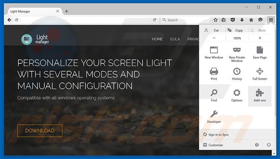Click in the Search box
Image resolution: width=280 pixels, height=159 pixels.
(186, 20)
